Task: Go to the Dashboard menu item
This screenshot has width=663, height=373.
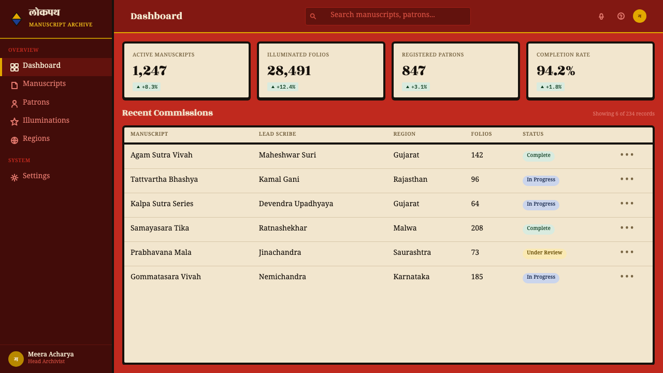Action: tap(56, 67)
